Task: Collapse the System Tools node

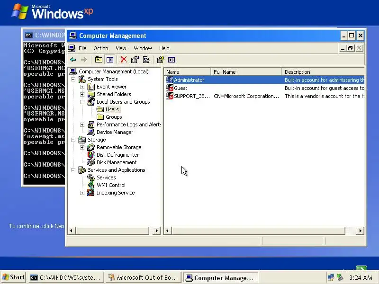Action: pyautogui.click(x=73, y=79)
